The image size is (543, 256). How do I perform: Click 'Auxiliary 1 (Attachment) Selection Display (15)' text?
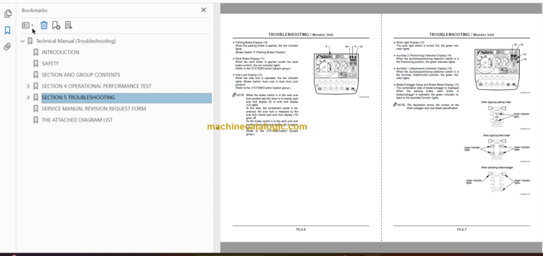tap(424, 69)
